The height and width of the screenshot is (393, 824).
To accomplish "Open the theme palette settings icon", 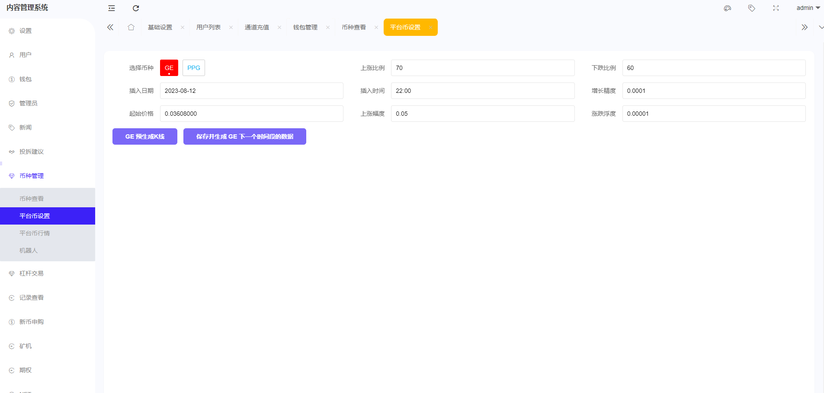I will [x=728, y=8].
